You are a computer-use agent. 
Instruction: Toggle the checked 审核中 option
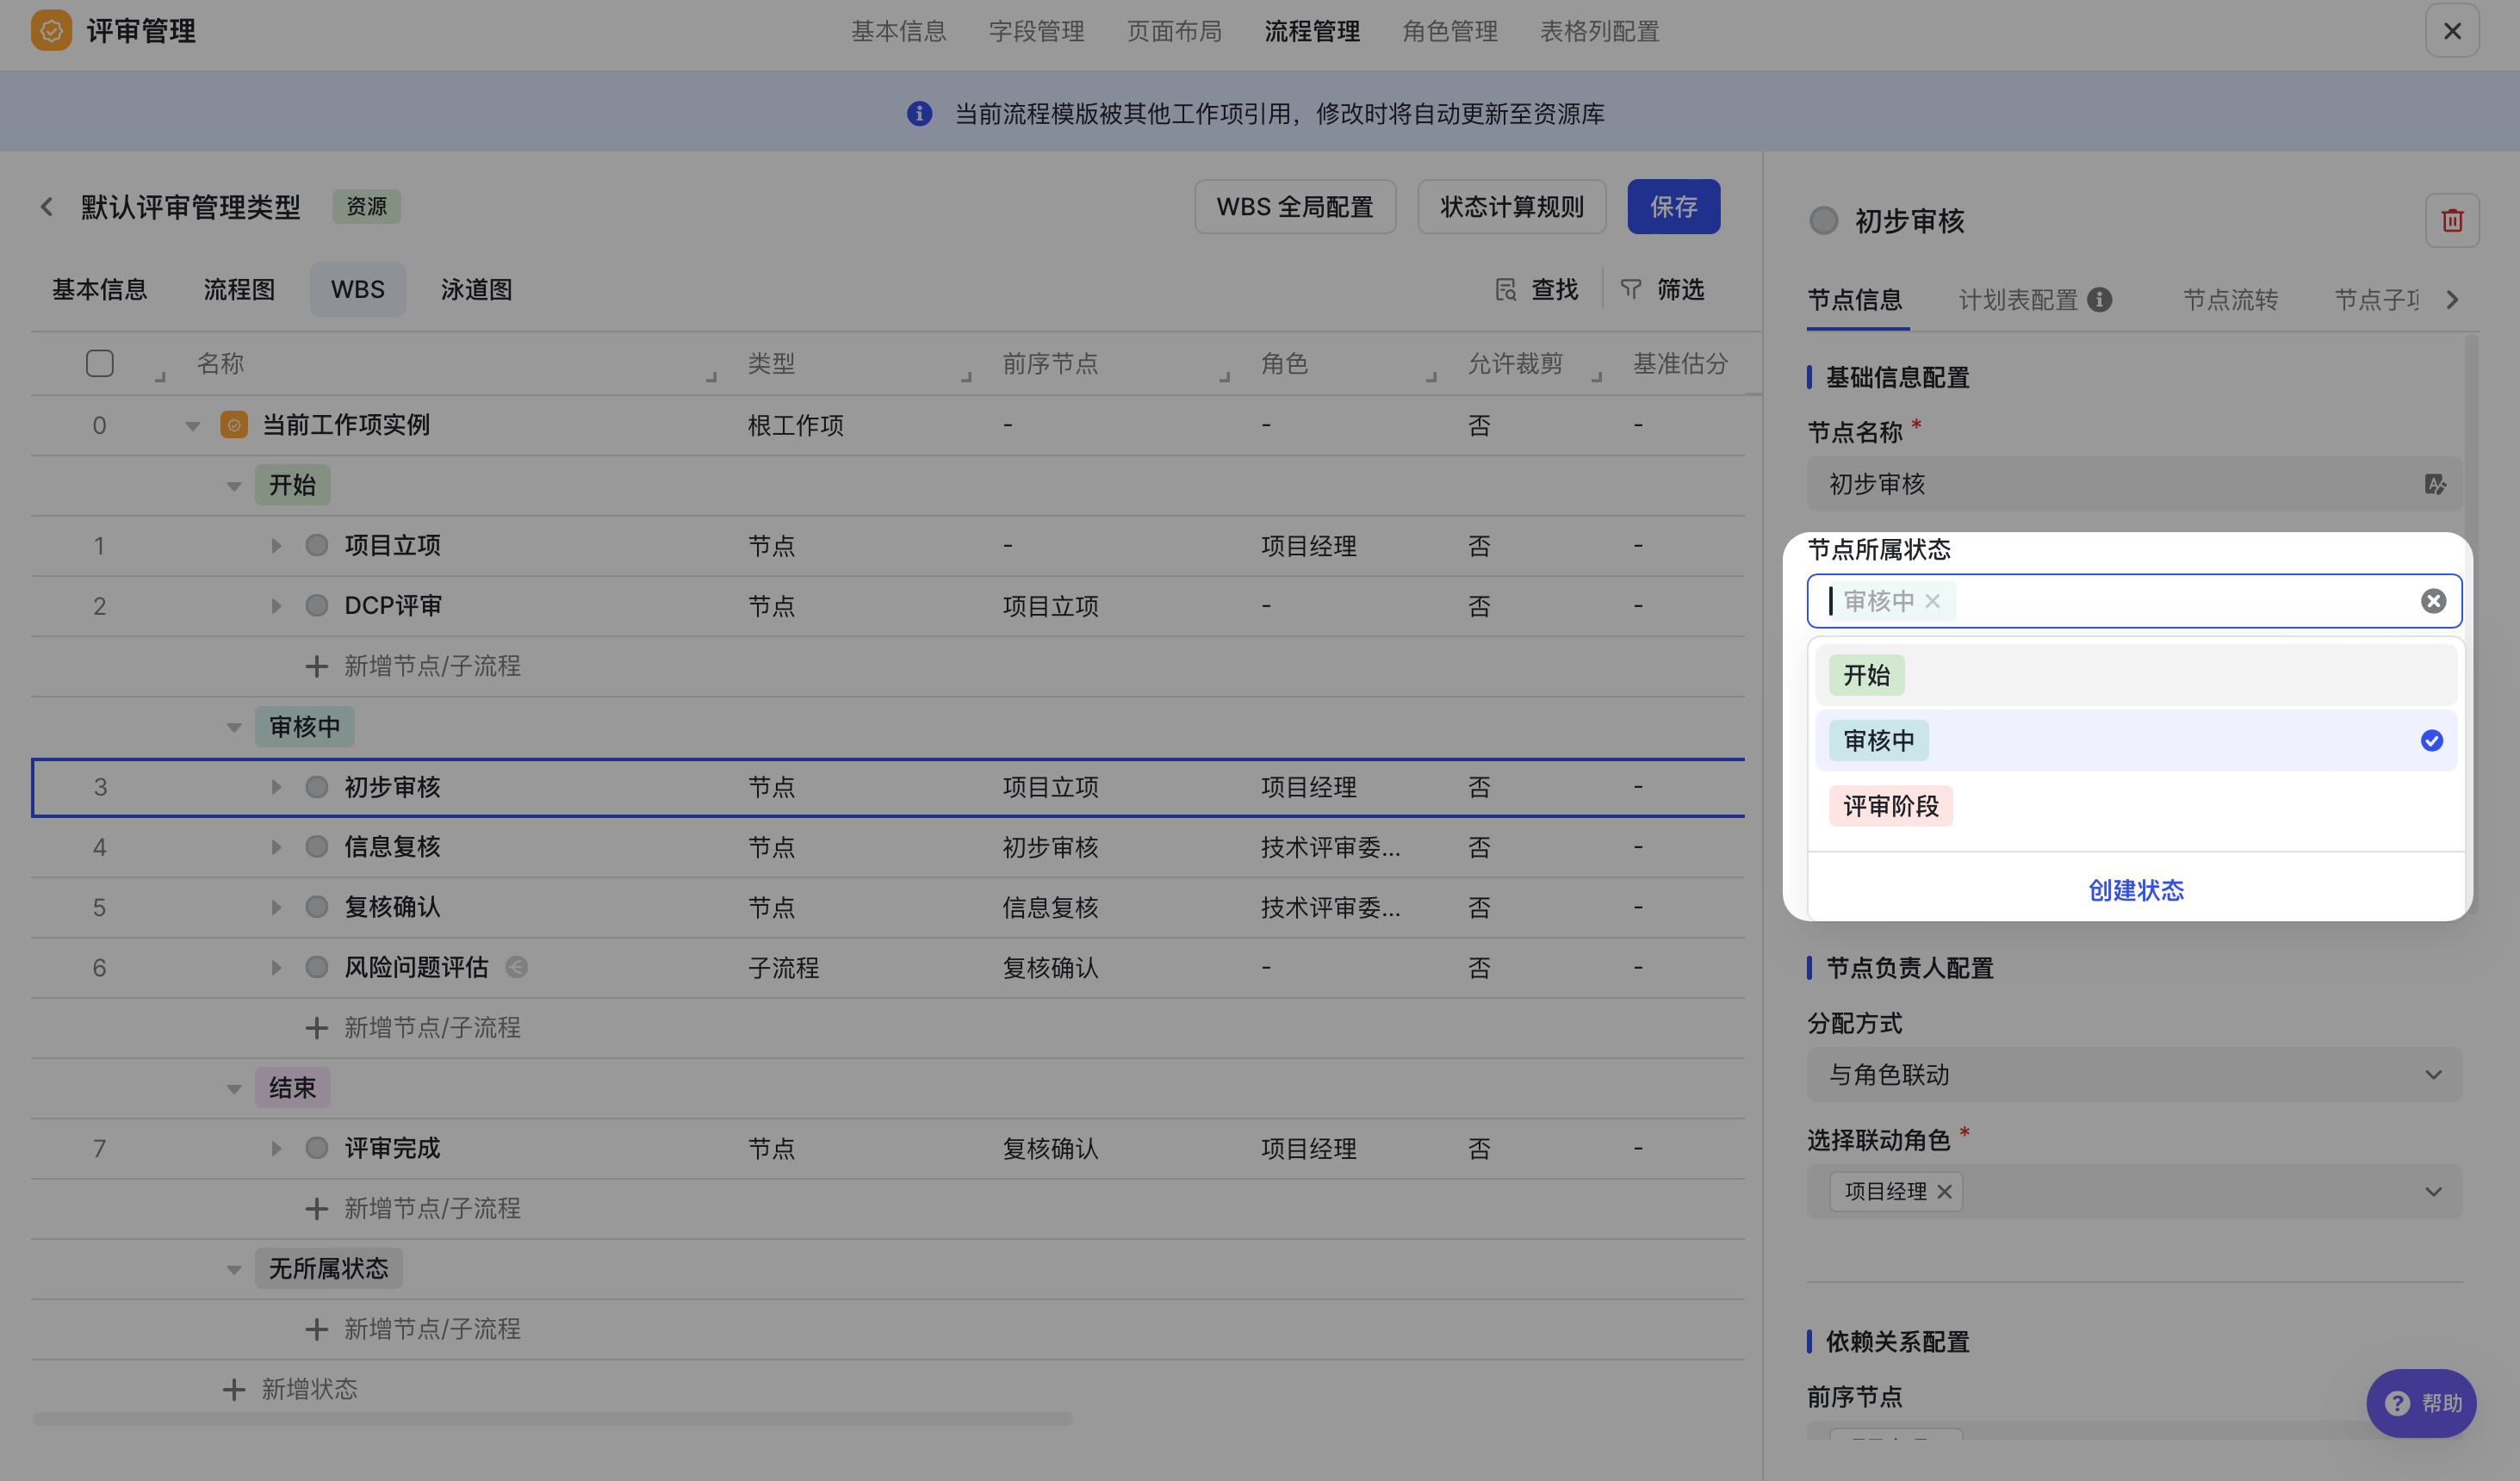(x=2135, y=741)
